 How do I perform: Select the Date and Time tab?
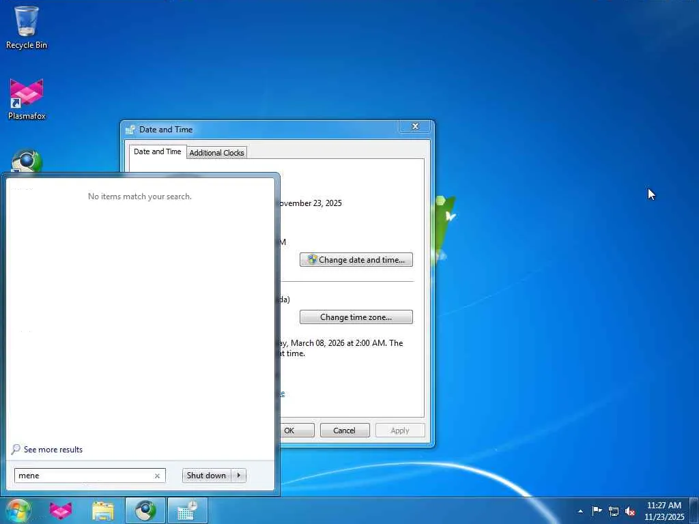(158, 151)
